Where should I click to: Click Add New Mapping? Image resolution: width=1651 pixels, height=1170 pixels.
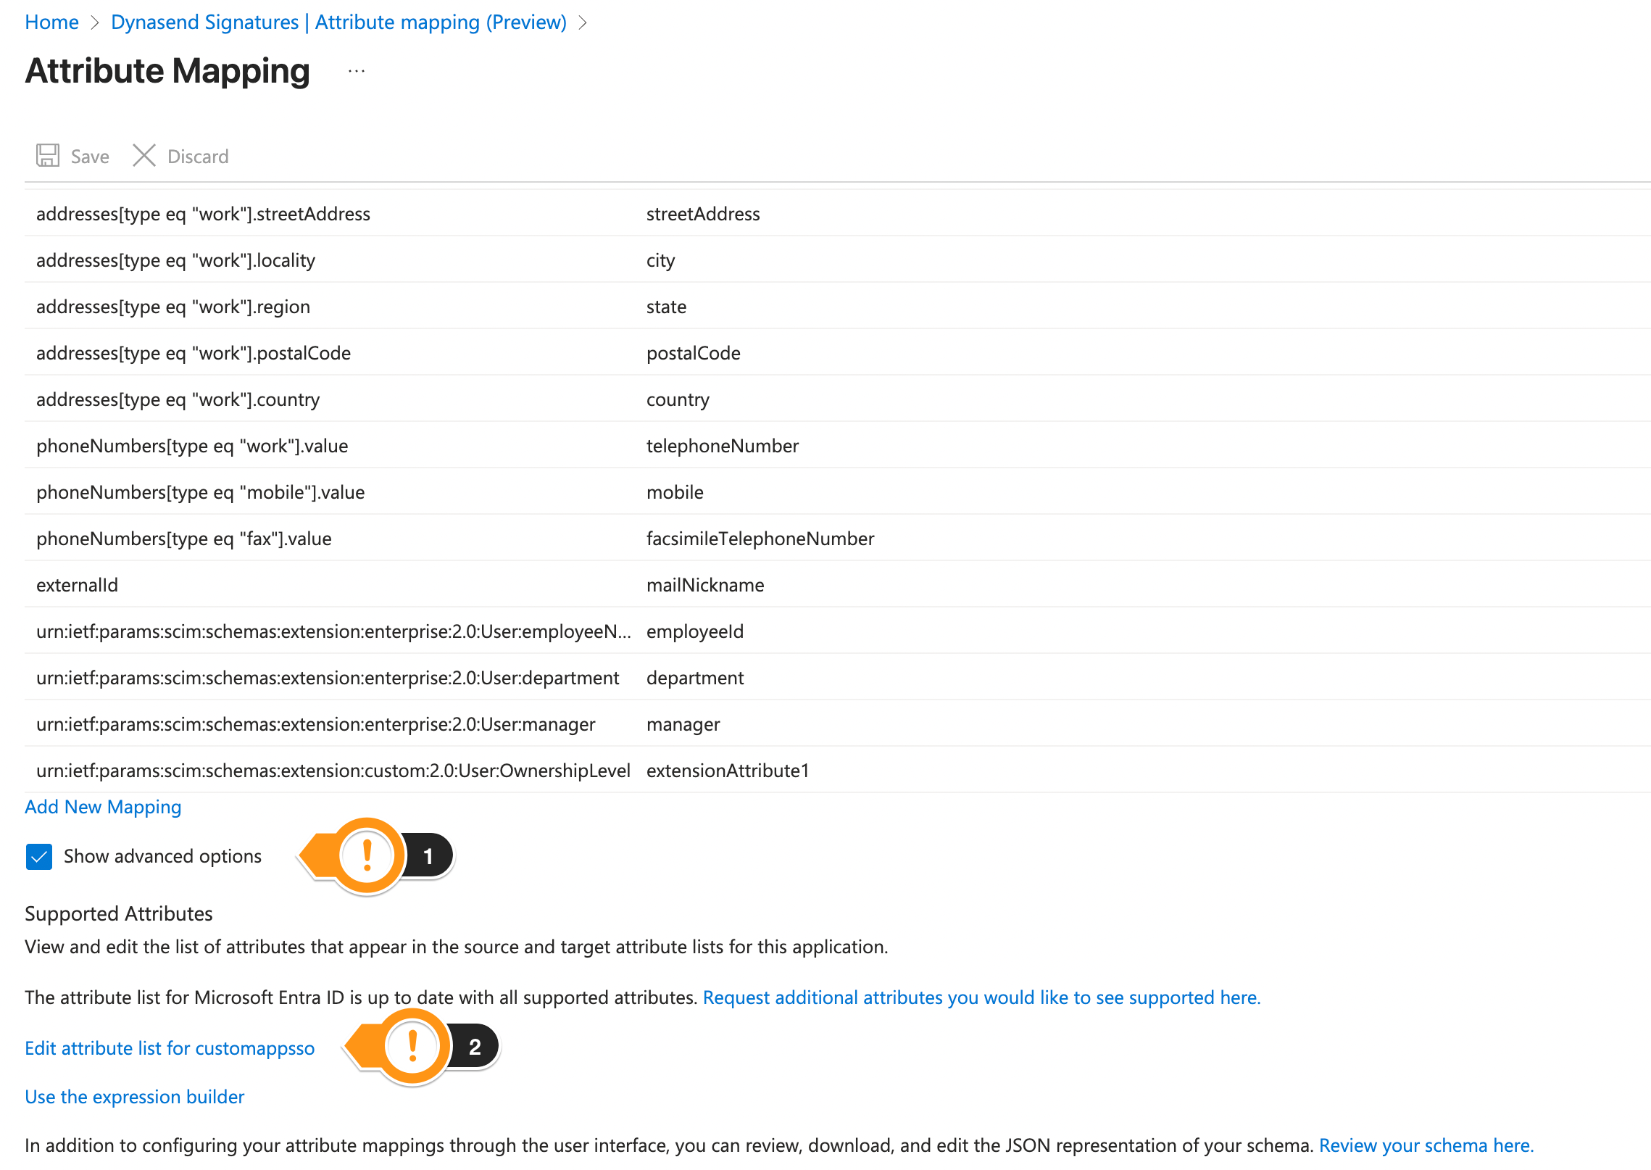102,806
